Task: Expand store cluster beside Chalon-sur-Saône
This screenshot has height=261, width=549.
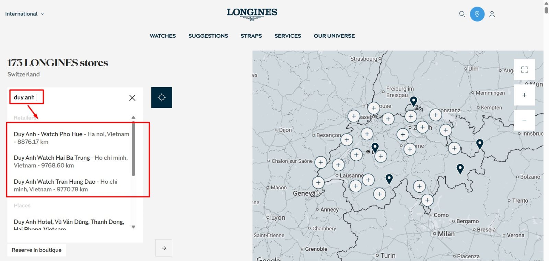Action: [x=320, y=162]
